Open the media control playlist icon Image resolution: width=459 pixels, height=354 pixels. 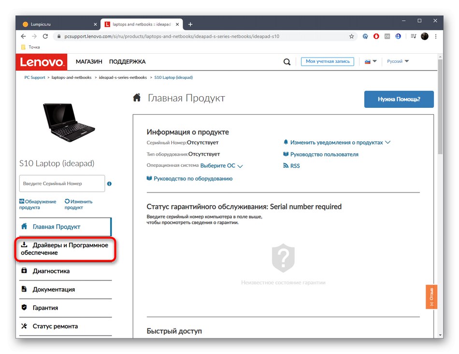point(413,36)
